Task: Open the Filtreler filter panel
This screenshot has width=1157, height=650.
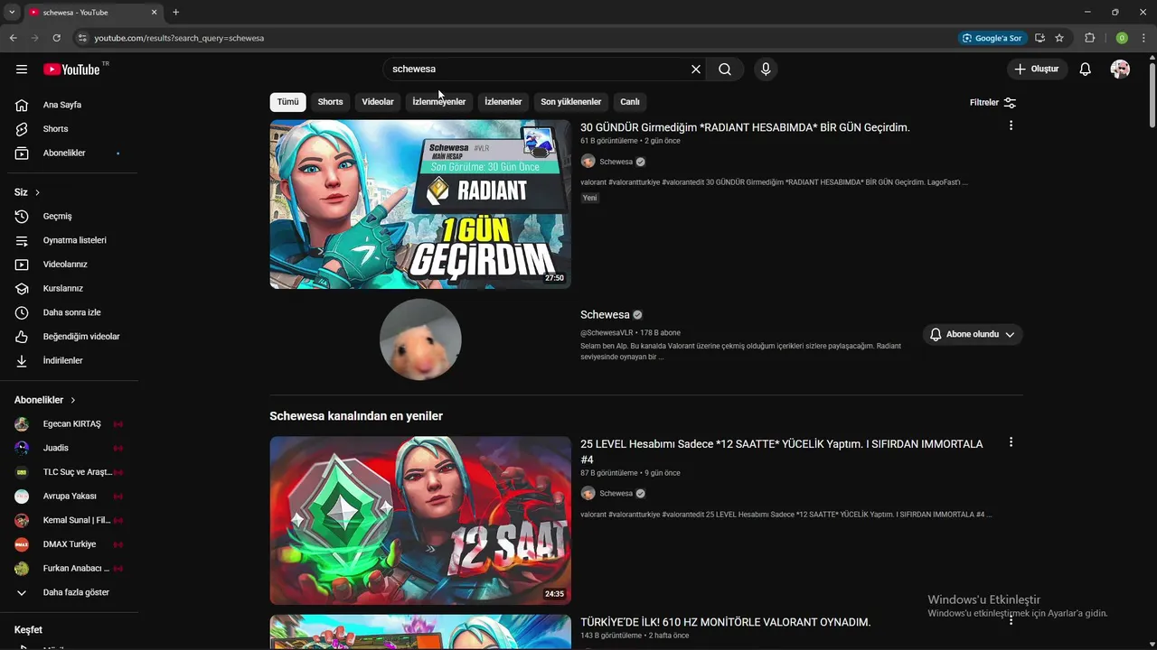Action: coord(992,103)
